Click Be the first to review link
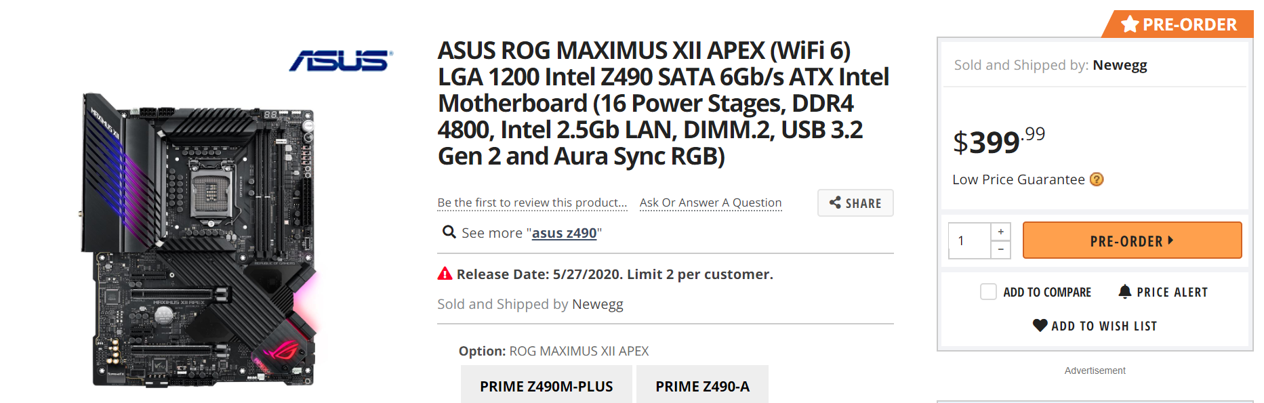 pos(532,203)
